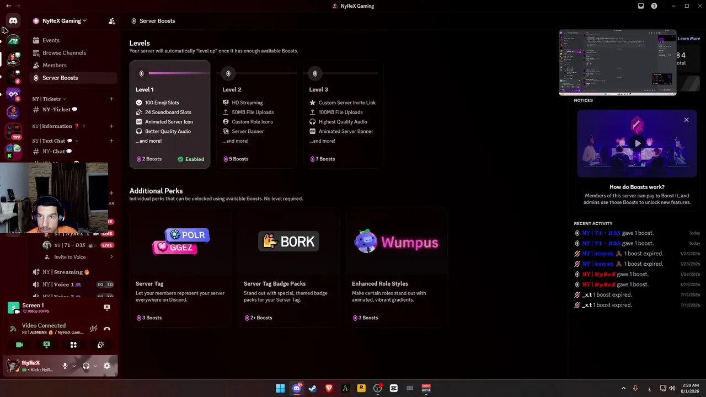Toggle screen sharing off

[46, 345]
